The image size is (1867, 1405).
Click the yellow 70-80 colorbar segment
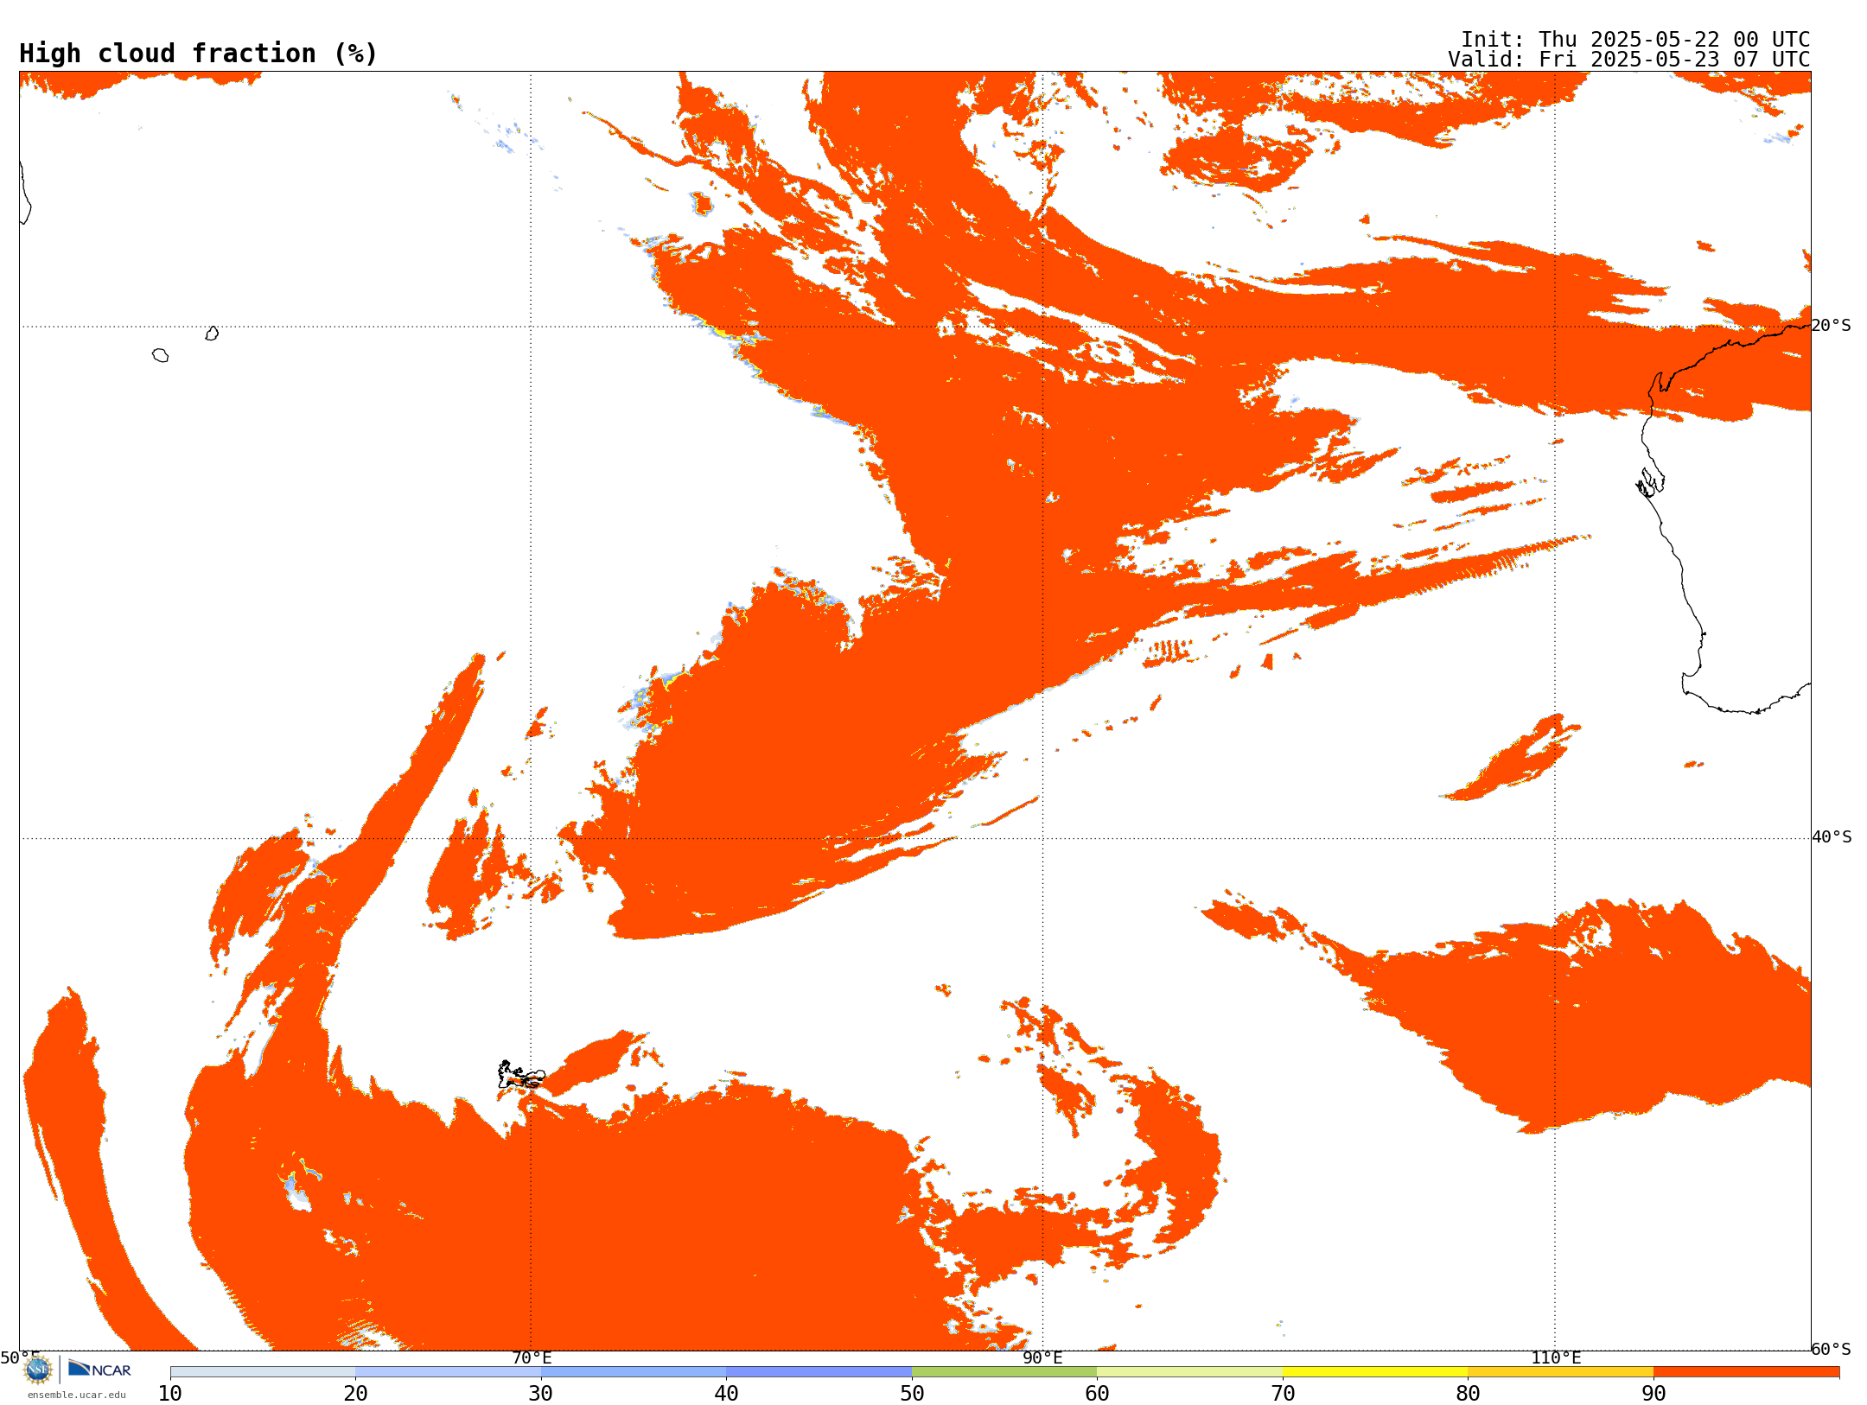click(x=1375, y=1372)
